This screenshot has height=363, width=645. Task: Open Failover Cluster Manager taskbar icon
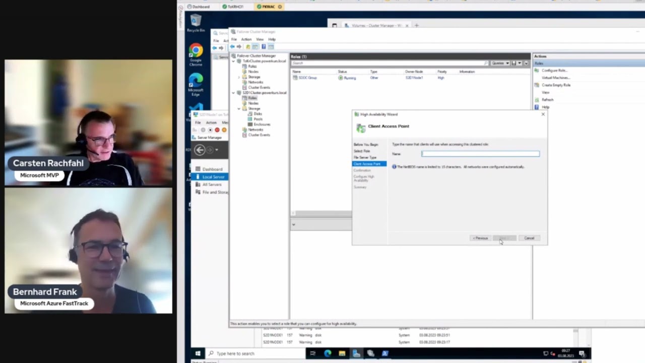[x=370, y=353]
